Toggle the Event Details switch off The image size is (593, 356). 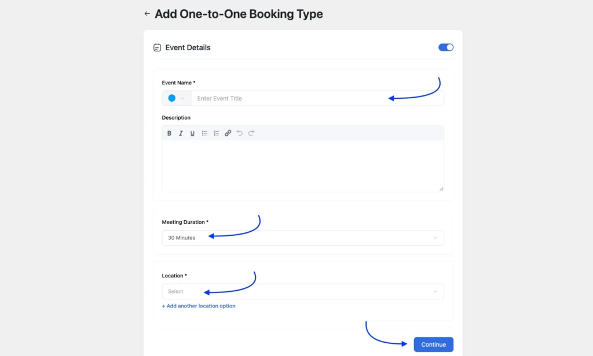click(445, 47)
